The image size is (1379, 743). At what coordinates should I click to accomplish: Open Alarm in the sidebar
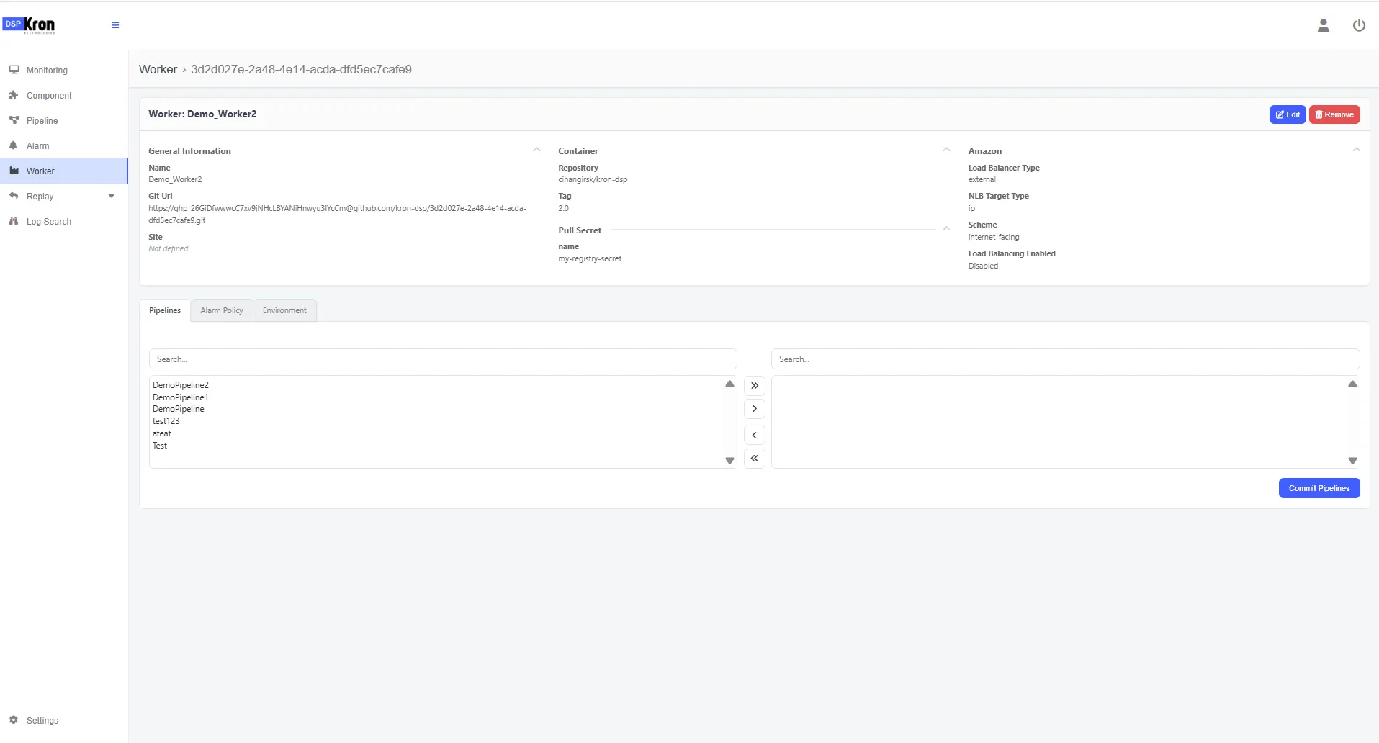point(63,146)
